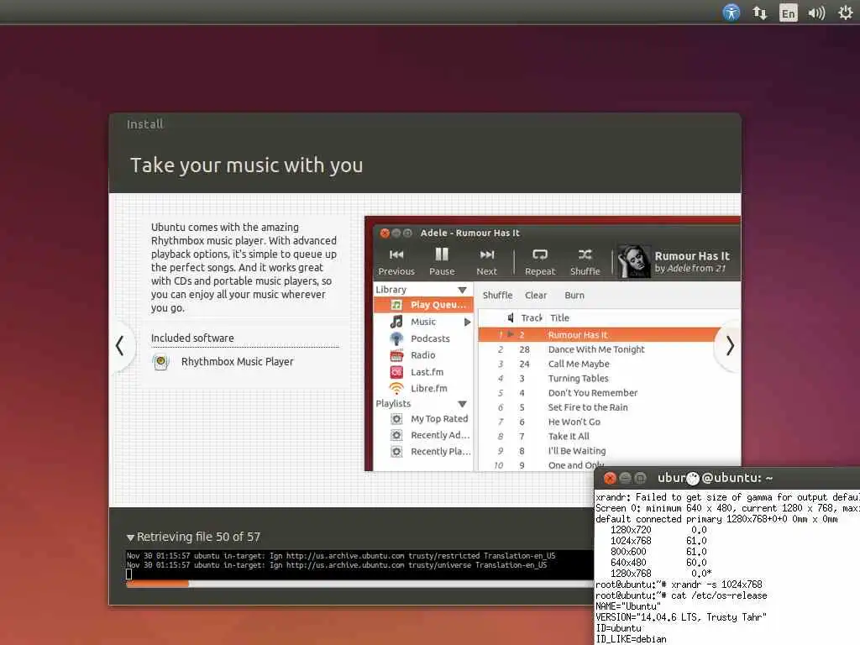
Task: Click the Radio icon in the sidebar
Action: pyautogui.click(x=396, y=355)
